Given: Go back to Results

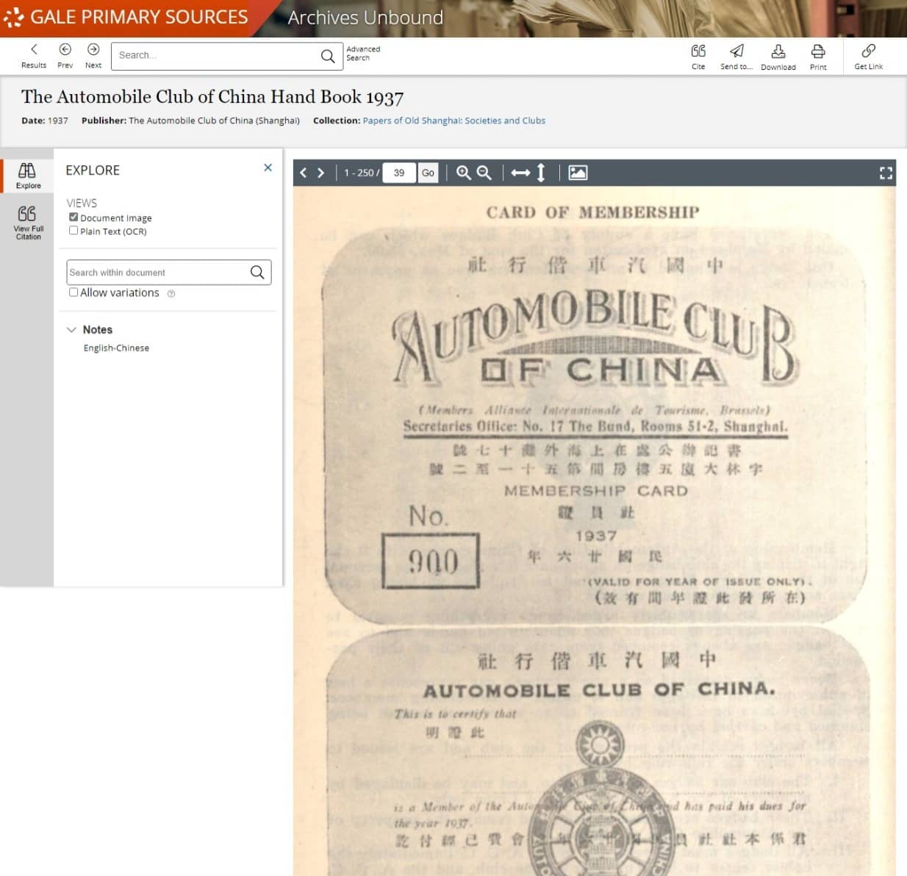Looking at the screenshot, I should (34, 56).
